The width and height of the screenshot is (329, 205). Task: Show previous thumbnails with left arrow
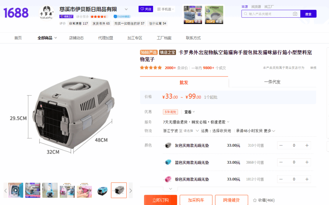point(6,190)
